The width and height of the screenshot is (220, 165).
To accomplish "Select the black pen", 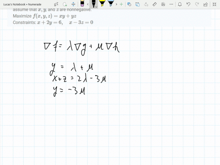I will (x=93, y=4).
